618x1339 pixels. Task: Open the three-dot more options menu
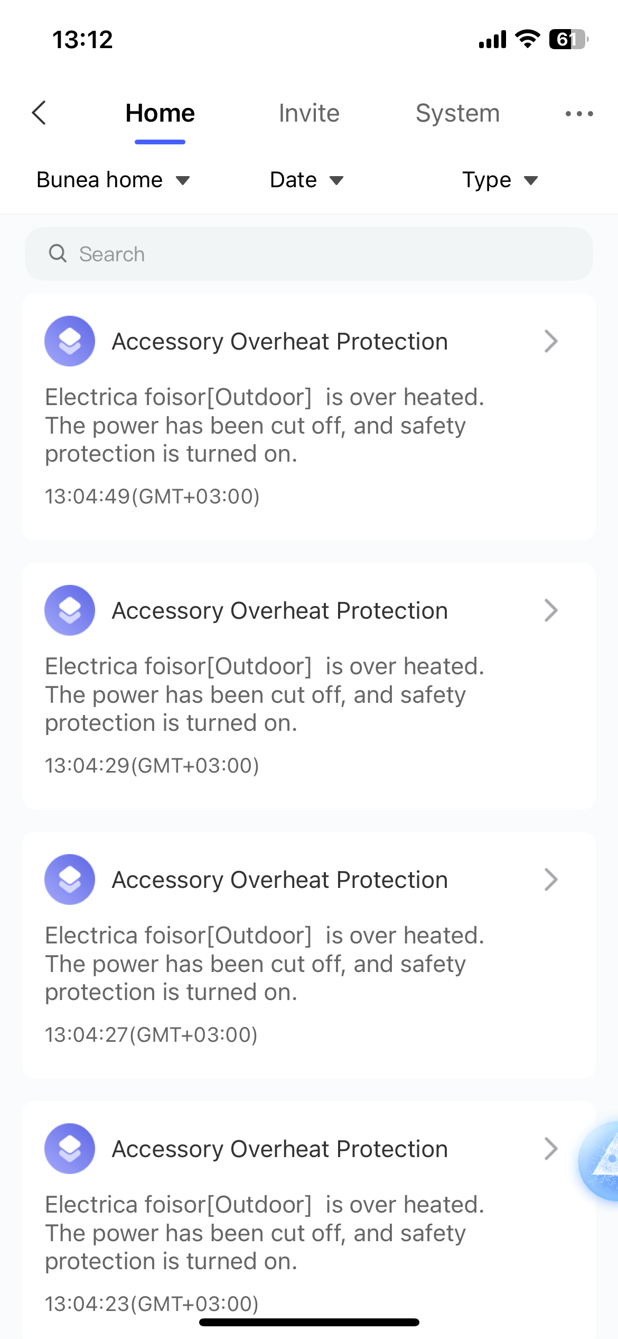579,114
